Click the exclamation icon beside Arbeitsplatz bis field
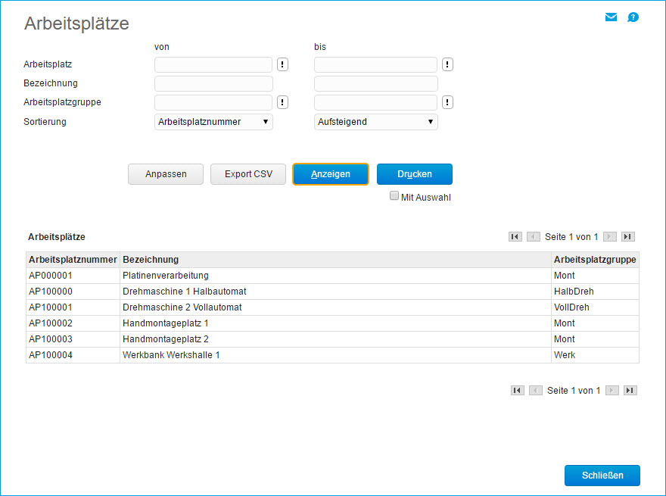 [447, 64]
